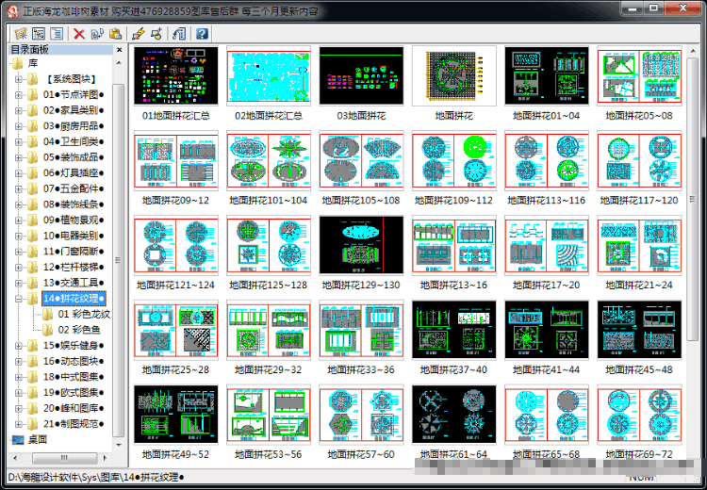Click the thumbnail area vertical scrollbar
The height and width of the screenshot is (490, 707).
(692, 198)
